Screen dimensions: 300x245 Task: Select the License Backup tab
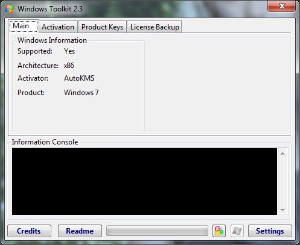point(155,27)
